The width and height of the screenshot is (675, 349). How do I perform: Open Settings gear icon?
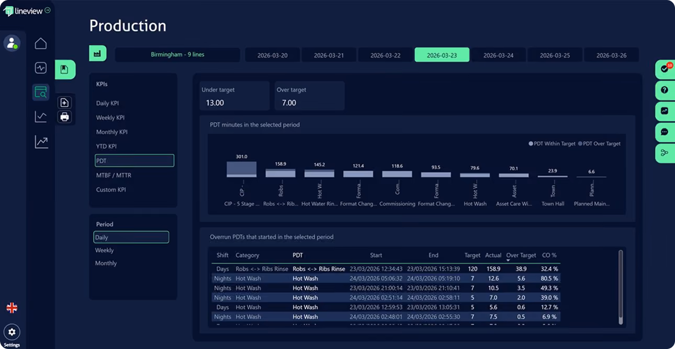pyautogui.click(x=12, y=332)
